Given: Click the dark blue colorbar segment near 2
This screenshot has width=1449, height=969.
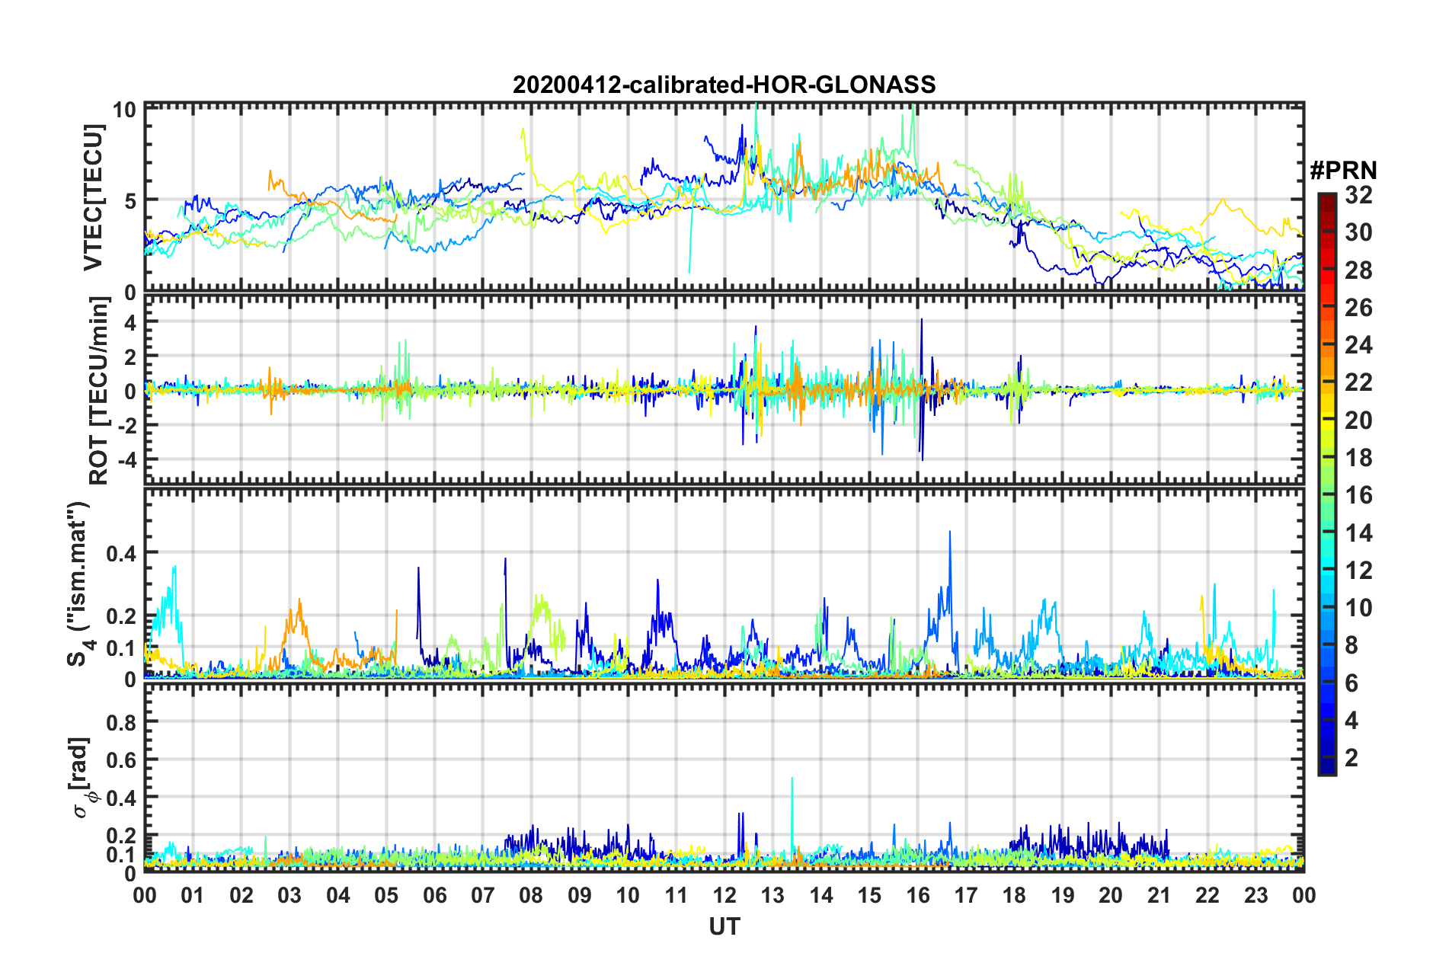Looking at the screenshot, I should pos(1326,757).
